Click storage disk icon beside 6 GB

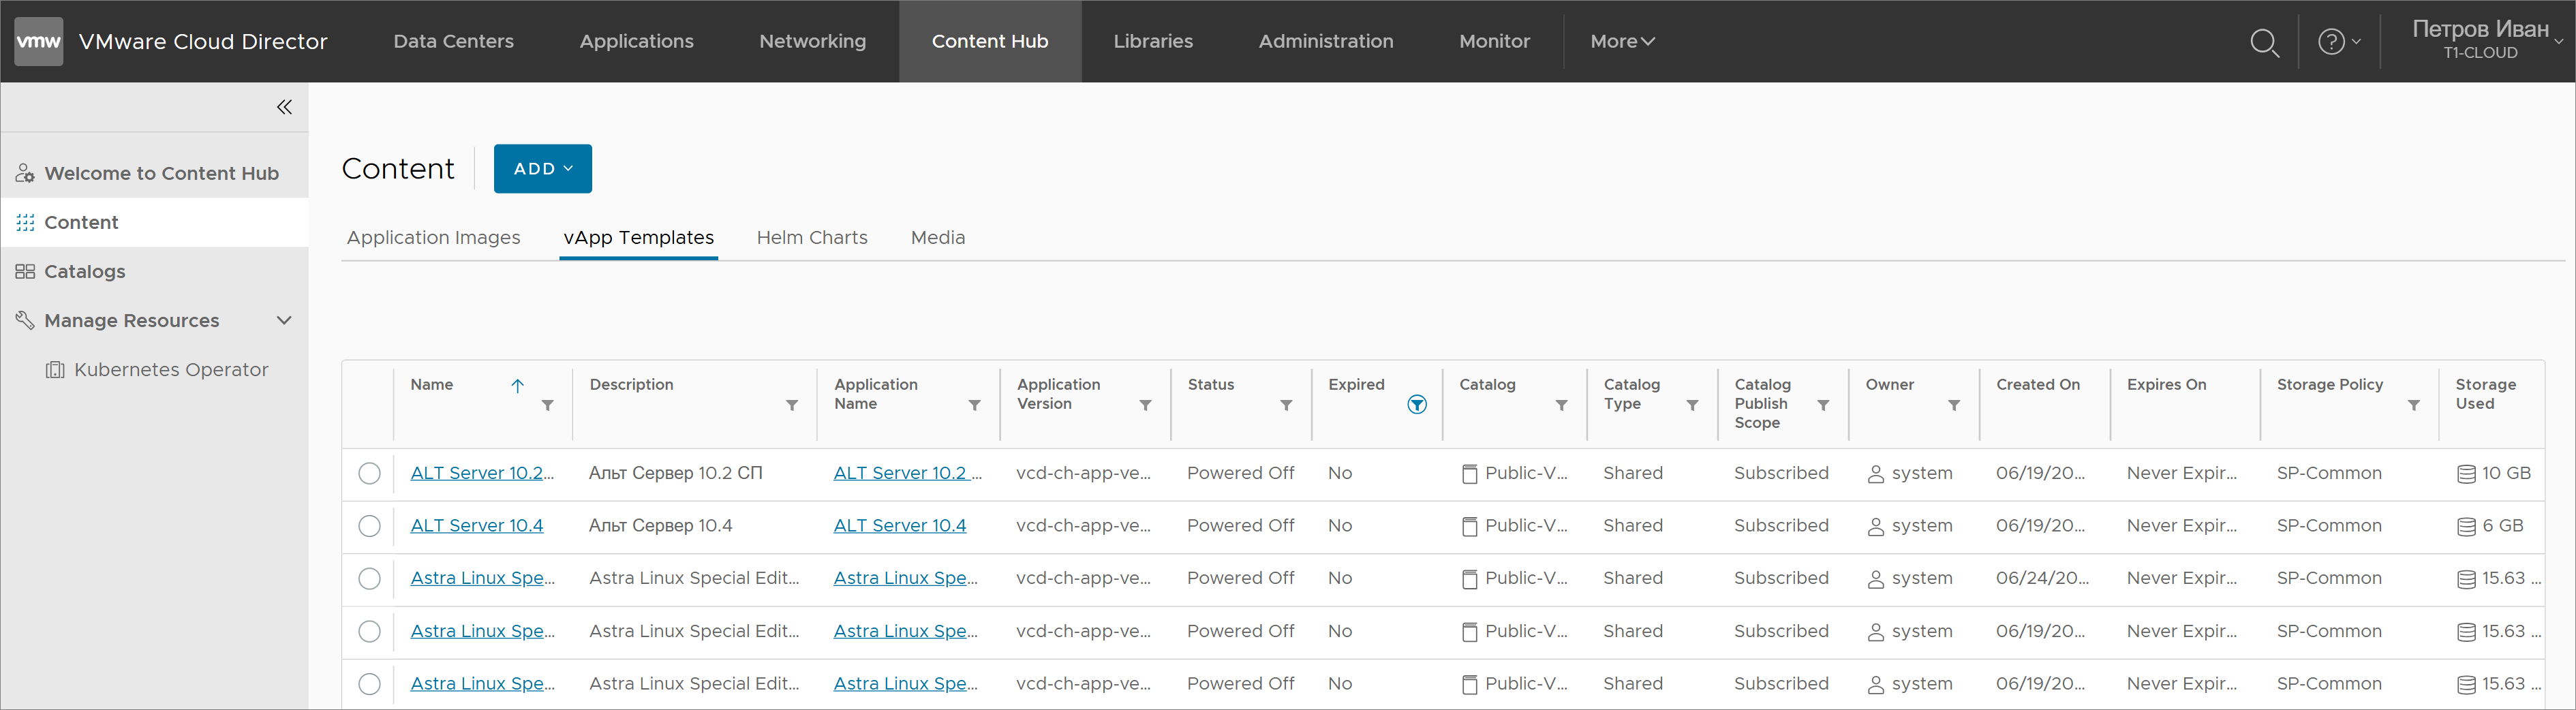click(x=2466, y=527)
